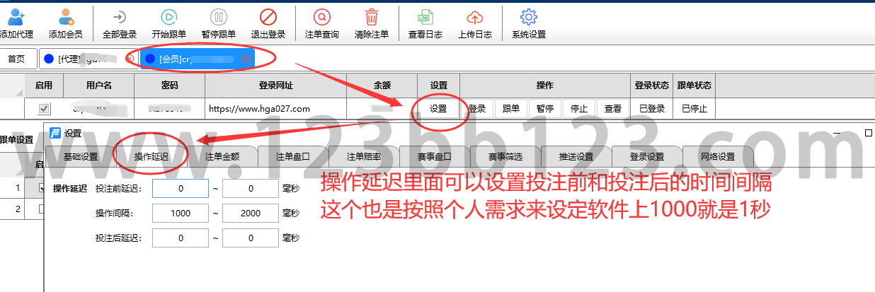Screen dimensions: 875x292
Task: Toggle the 启用 checkbox in the member row
Action: tap(44, 109)
